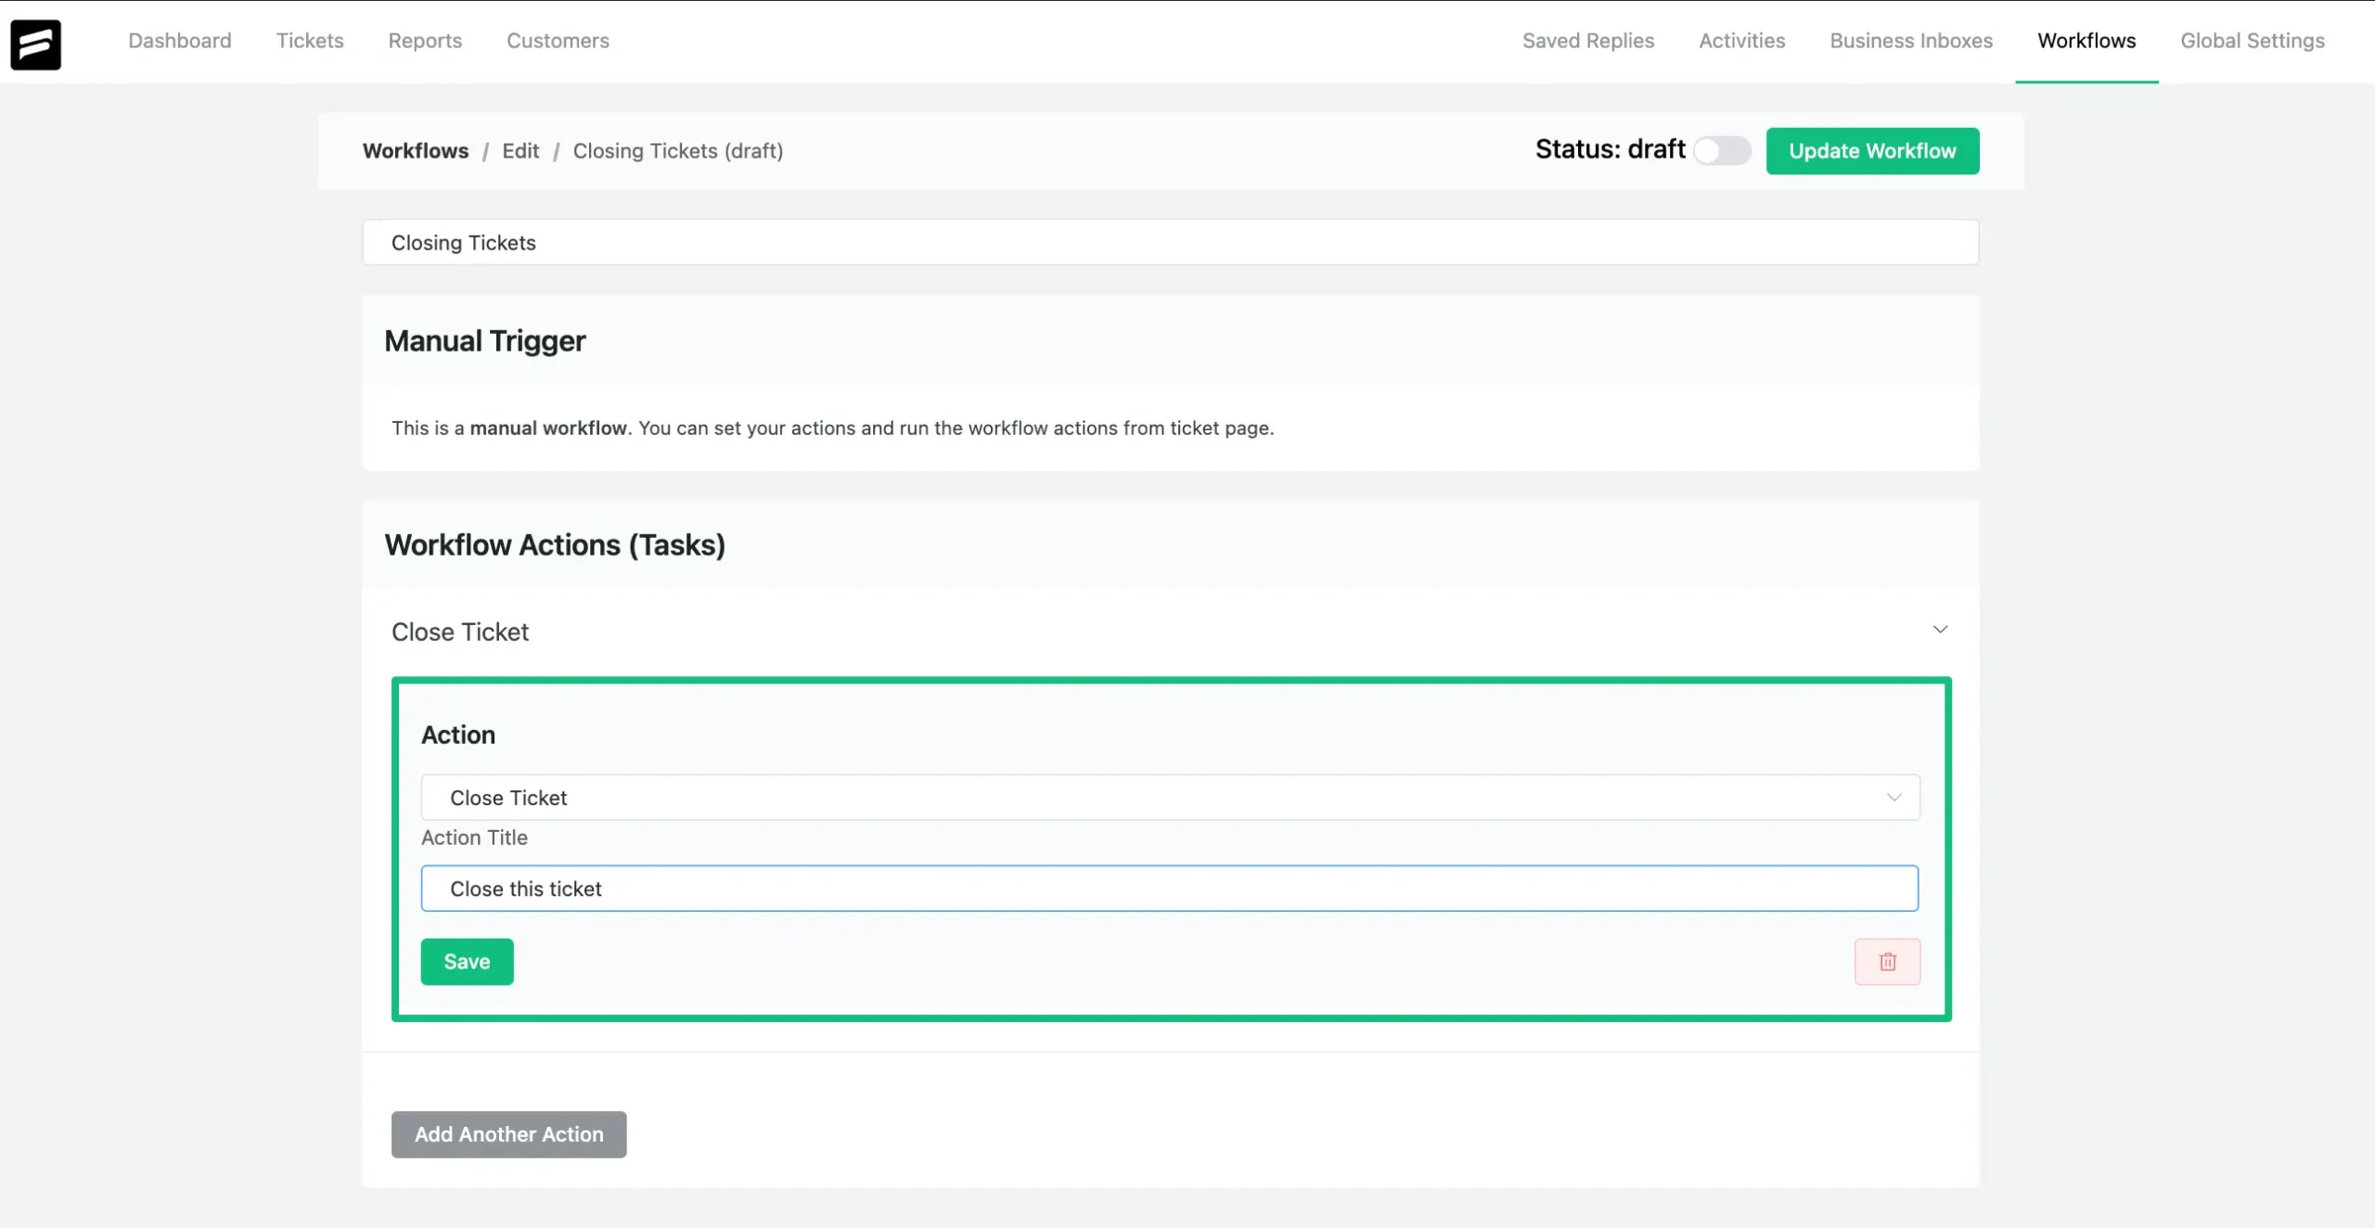Image resolution: width=2375 pixels, height=1228 pixels.
Task: Expand the Close Ticket section chevron
Action: click(x=1940, y=630)
